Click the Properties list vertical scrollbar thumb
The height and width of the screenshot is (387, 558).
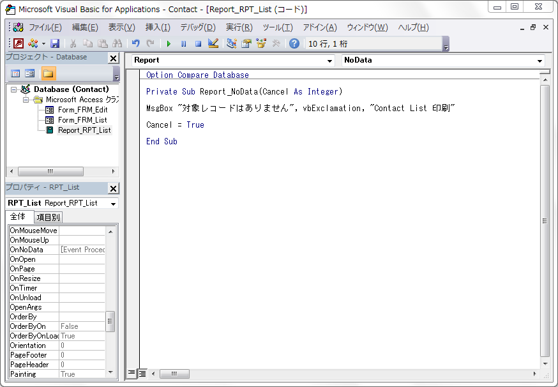[x=110, y=321]
